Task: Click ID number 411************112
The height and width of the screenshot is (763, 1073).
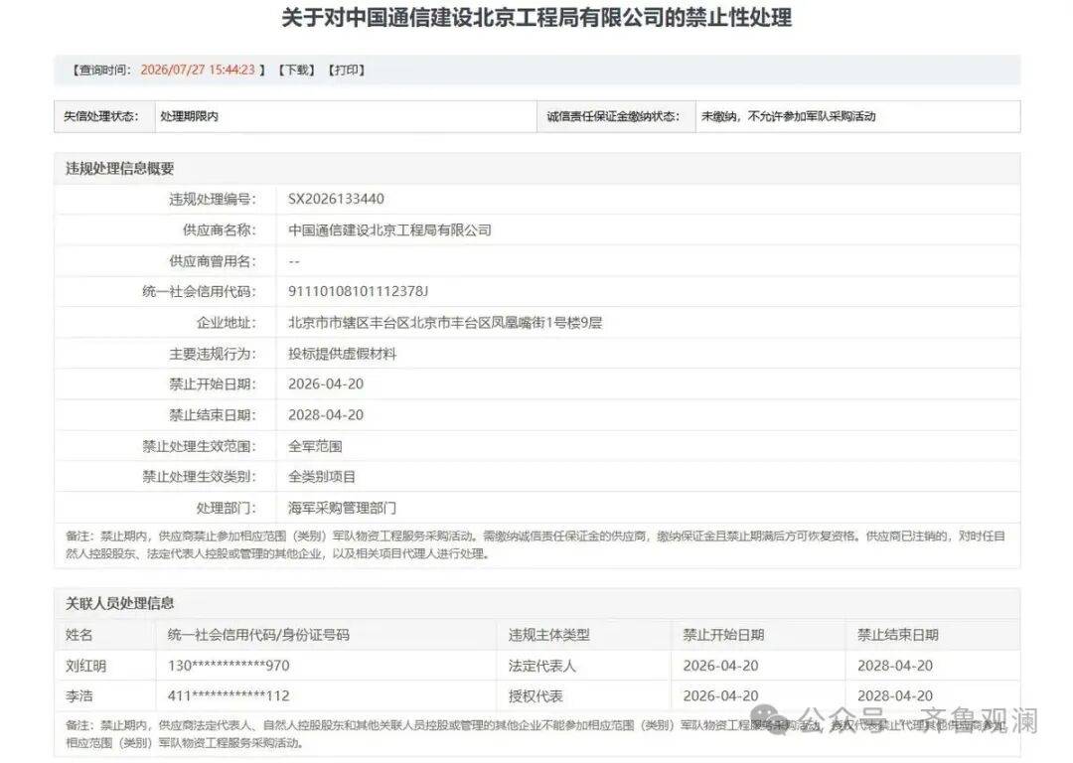Action: [229, 695]
